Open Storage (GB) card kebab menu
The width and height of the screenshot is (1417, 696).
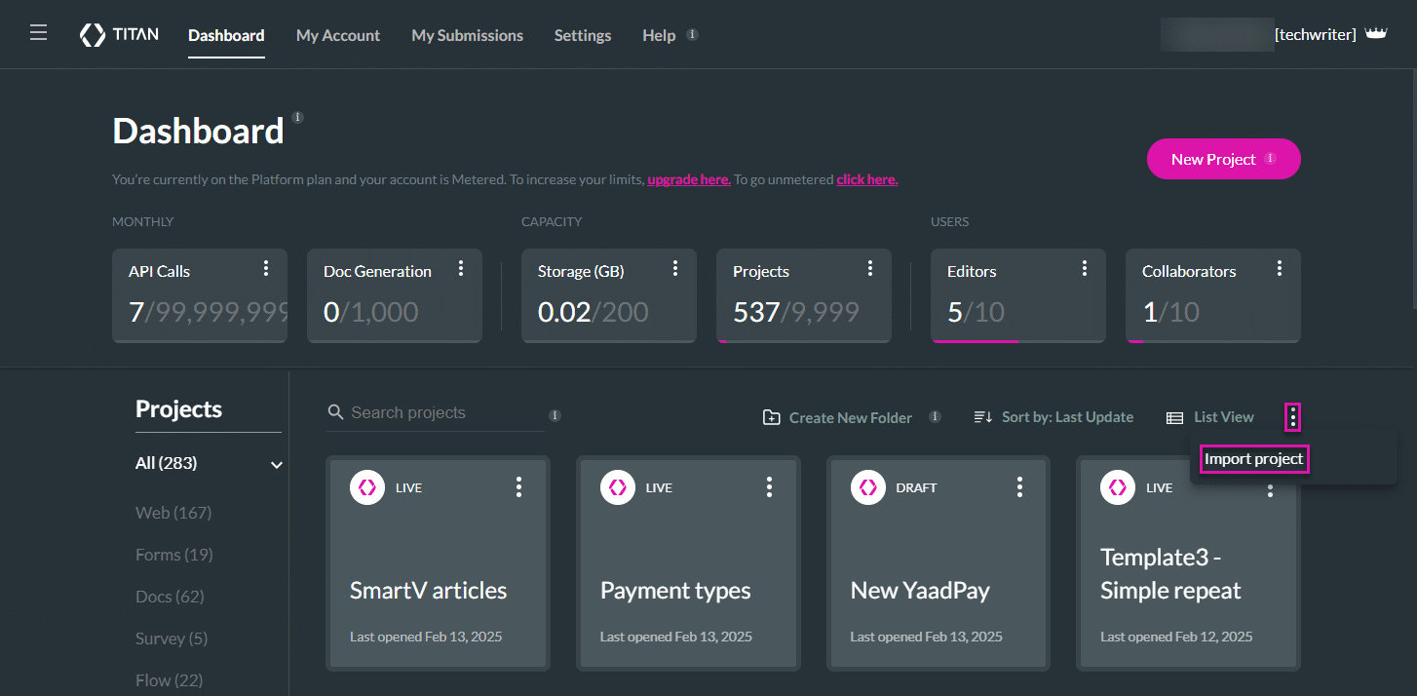pyautogui.click(x=675, y=268)
